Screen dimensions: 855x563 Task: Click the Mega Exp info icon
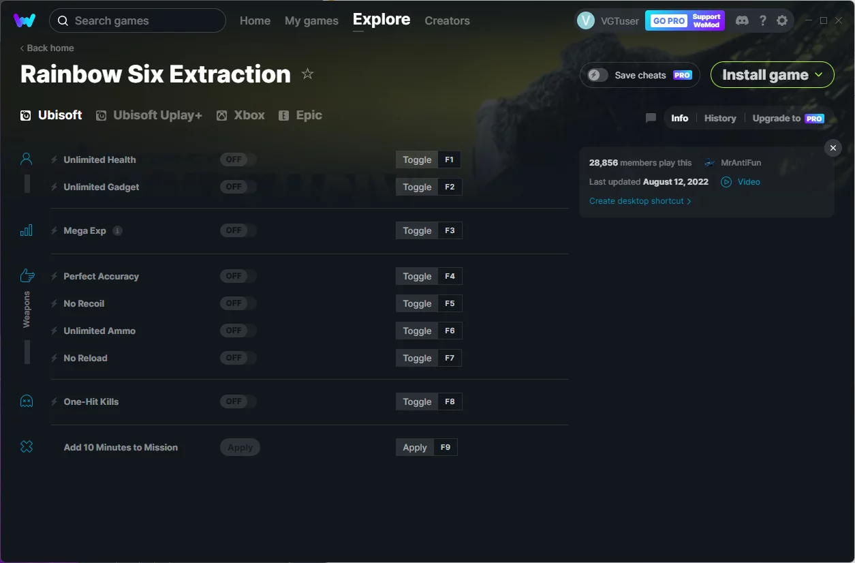tap(117, 230)
